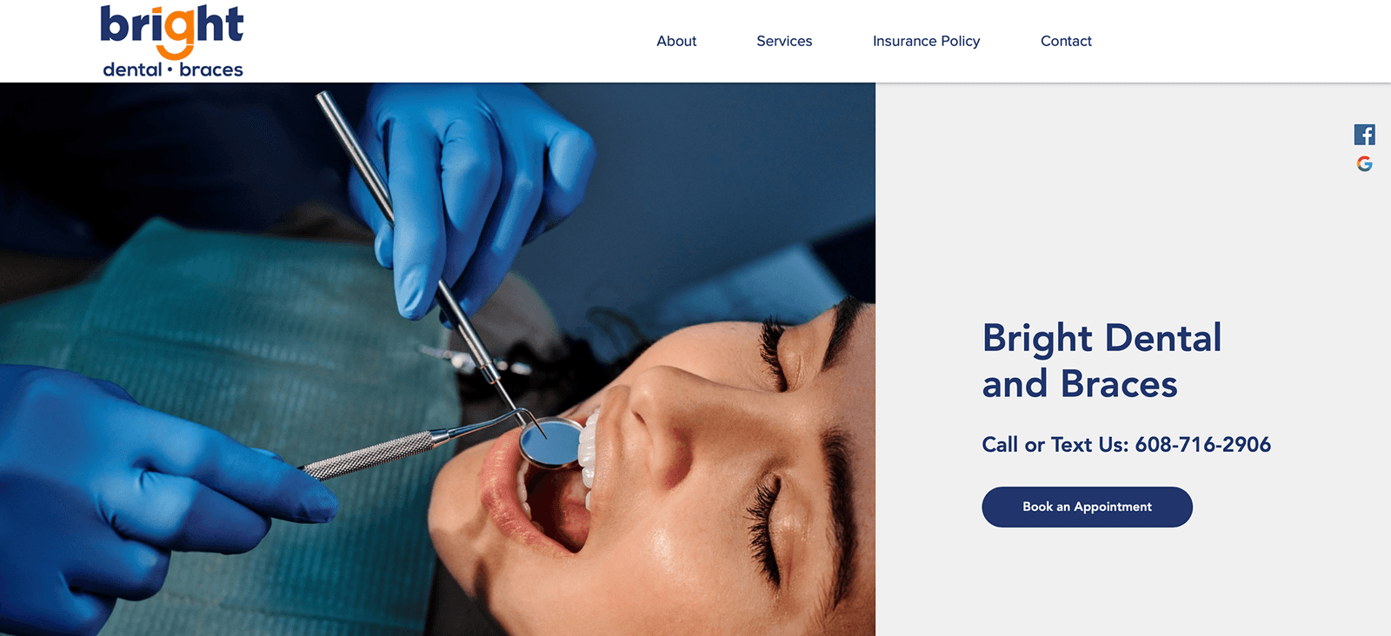Click the dental • braces tagline under the logo
The image size is (1391, 636).
point(172,70)
